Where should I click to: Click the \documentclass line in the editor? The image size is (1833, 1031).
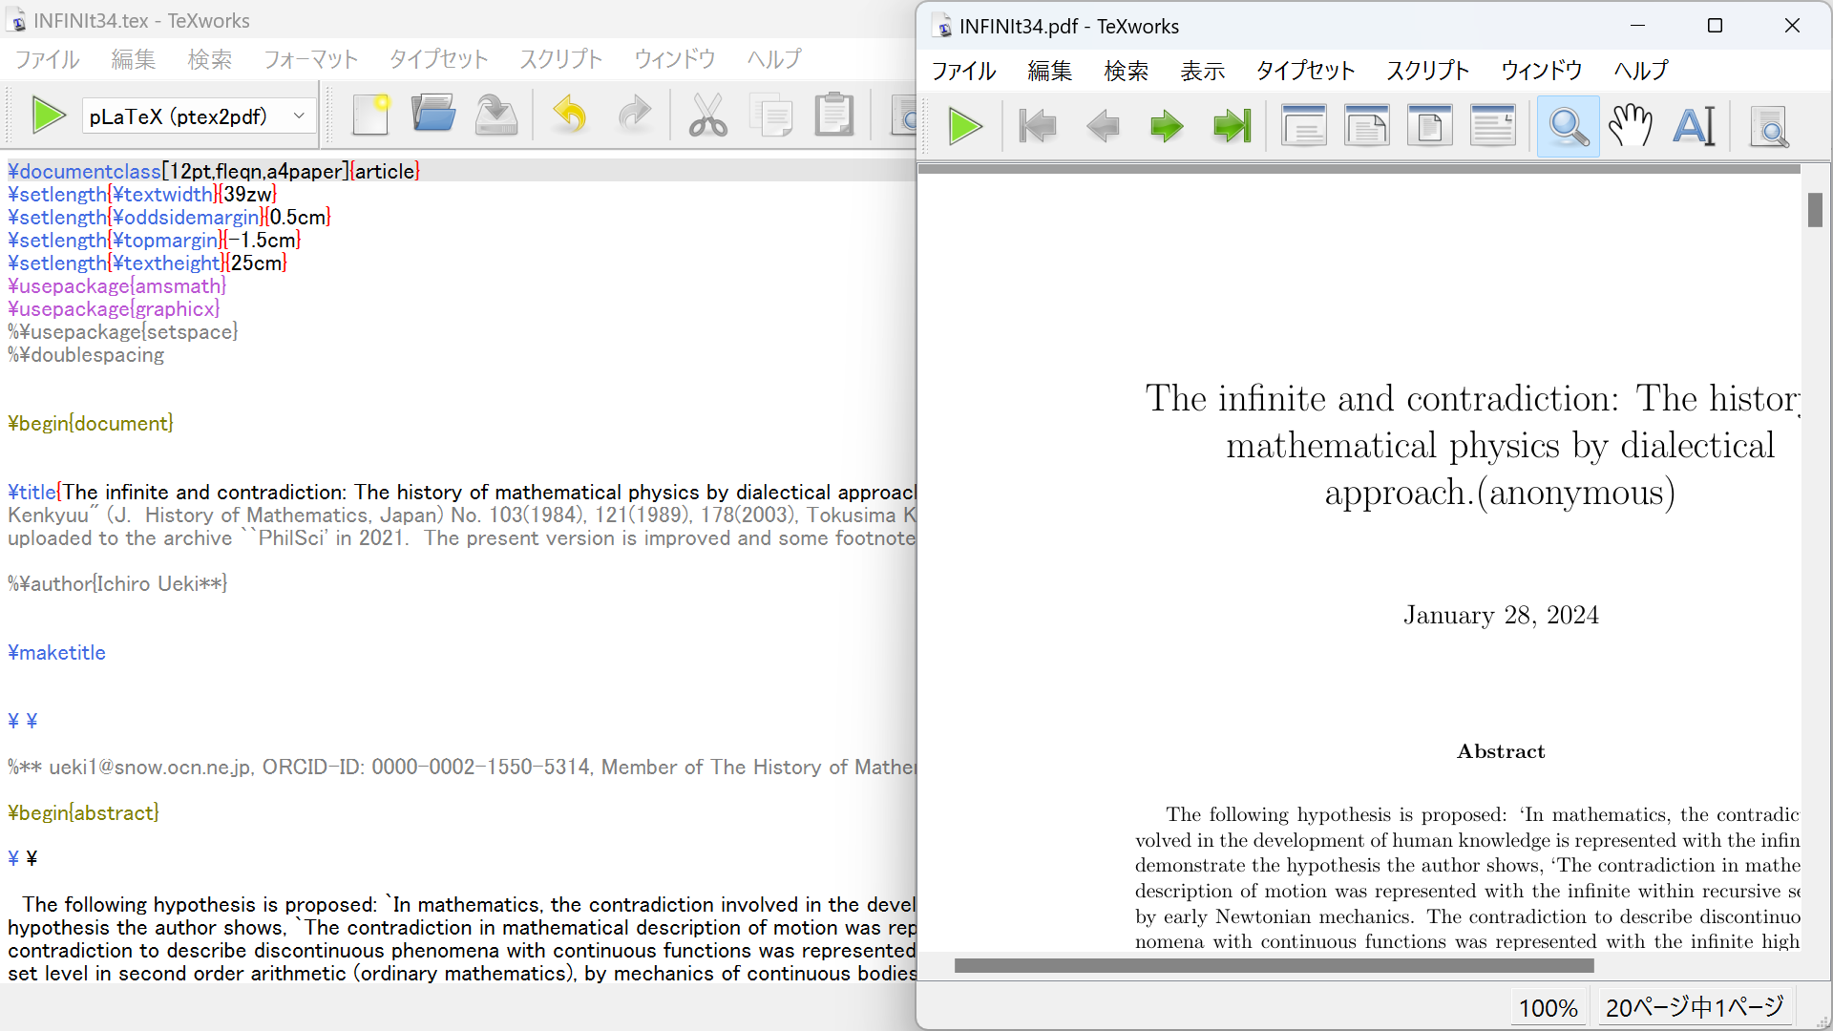(214, 172)
